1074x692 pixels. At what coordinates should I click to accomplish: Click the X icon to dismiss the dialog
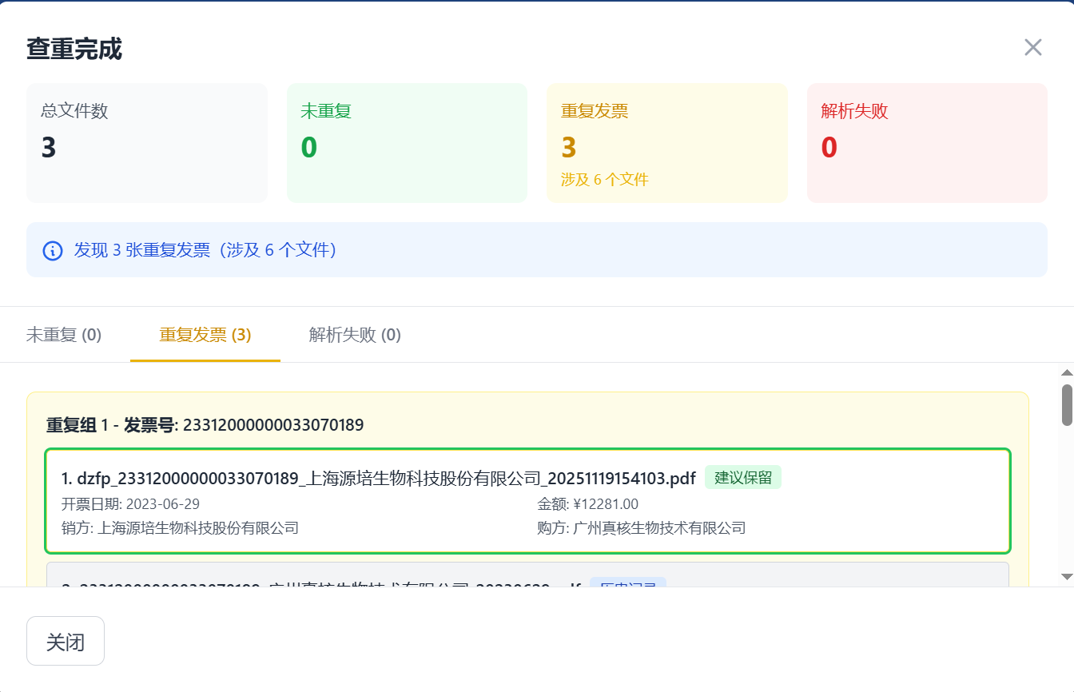1032,47
